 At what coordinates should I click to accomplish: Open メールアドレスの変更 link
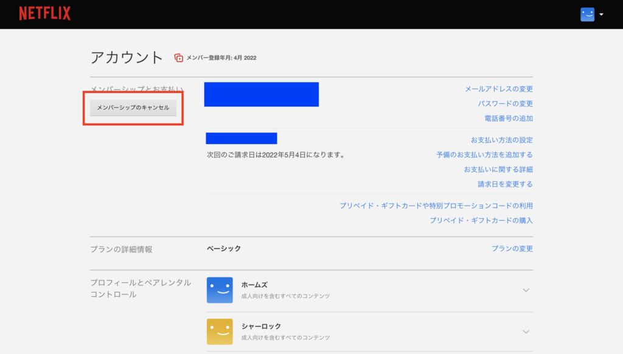pyautogui.click(x=499, y=89)
